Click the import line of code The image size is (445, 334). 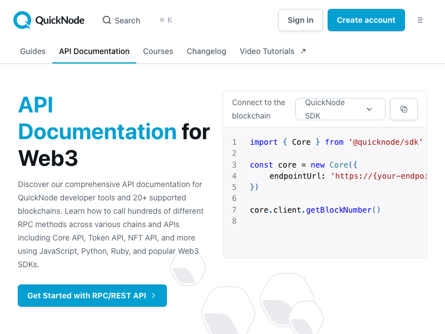337,142
